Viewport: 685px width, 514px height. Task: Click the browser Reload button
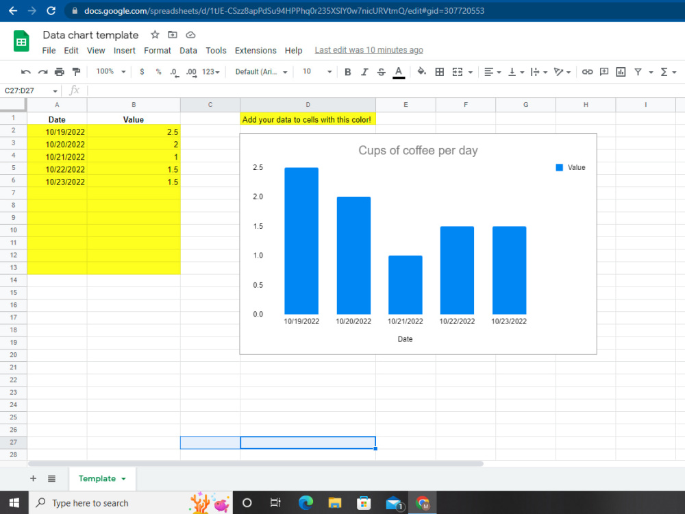click(x=51, y=11)
